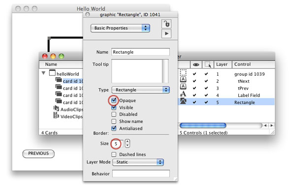Click the label icon of Label Field row
Screen dimensions: 290x189
click(x=183, y=94)
